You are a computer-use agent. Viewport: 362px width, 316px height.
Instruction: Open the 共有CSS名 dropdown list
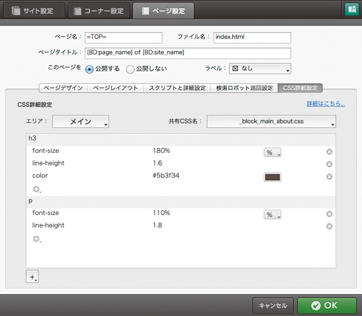click(x=271, y=122)
